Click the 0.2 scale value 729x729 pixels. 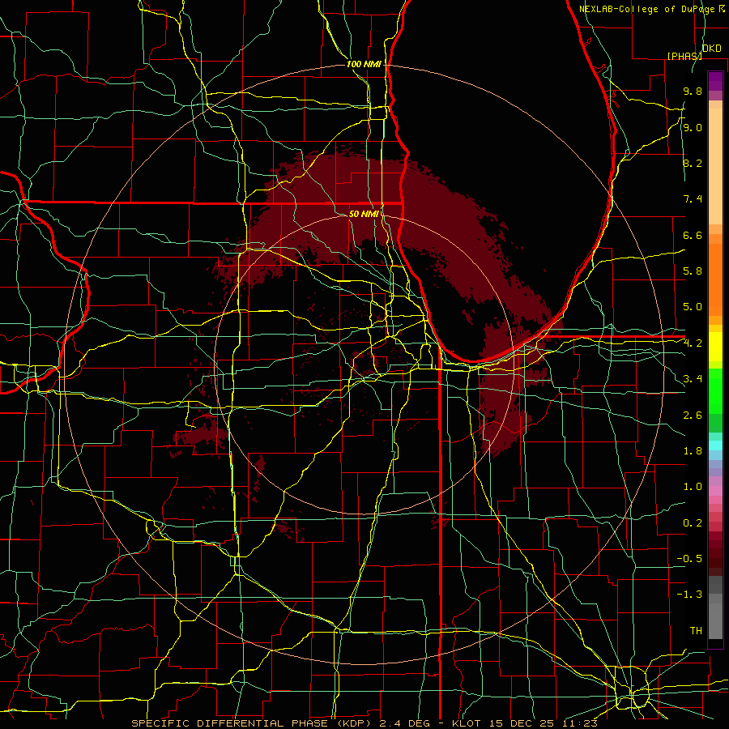(693, 523)
